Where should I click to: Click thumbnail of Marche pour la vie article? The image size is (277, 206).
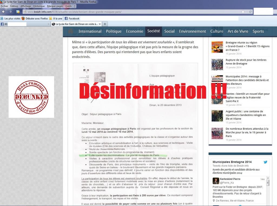(217, 133)
